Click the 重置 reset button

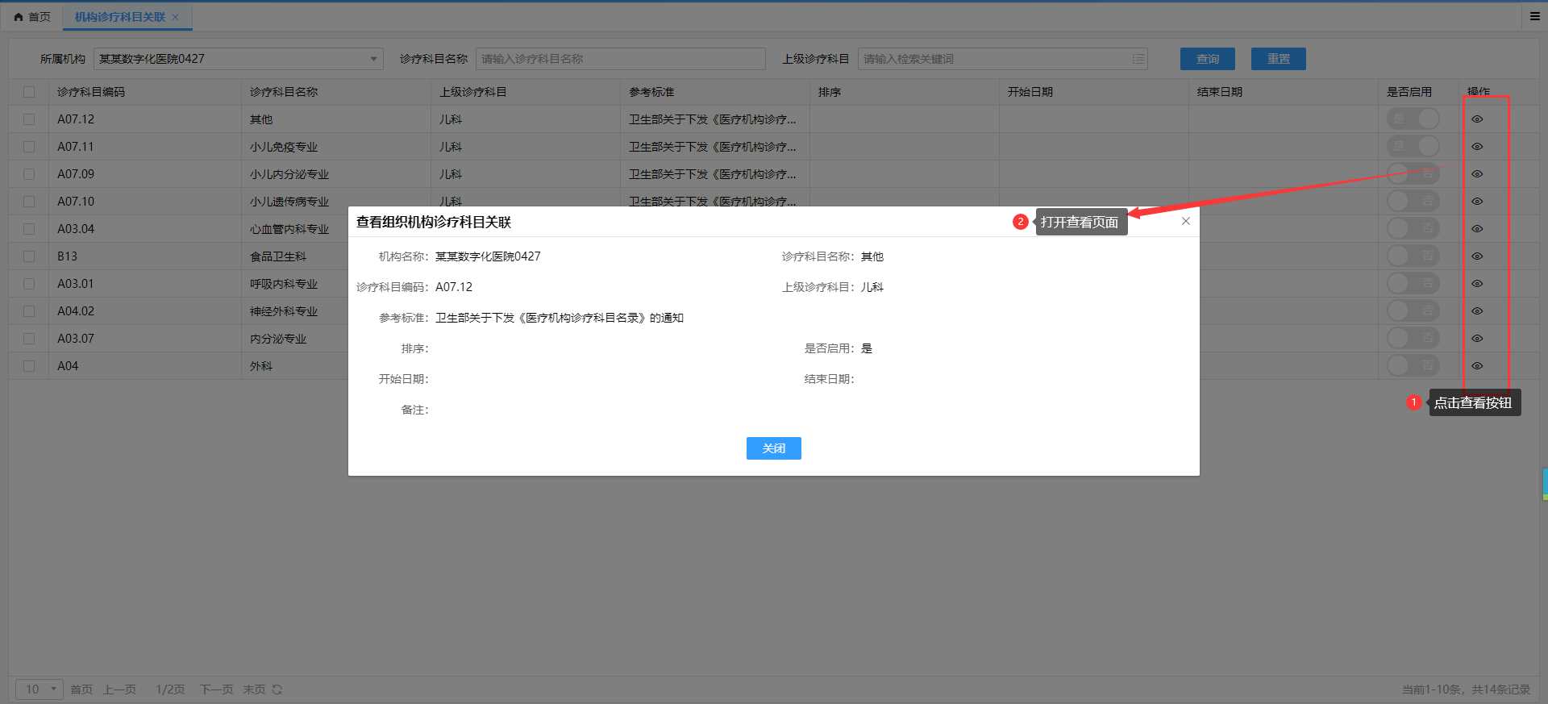1278,59
